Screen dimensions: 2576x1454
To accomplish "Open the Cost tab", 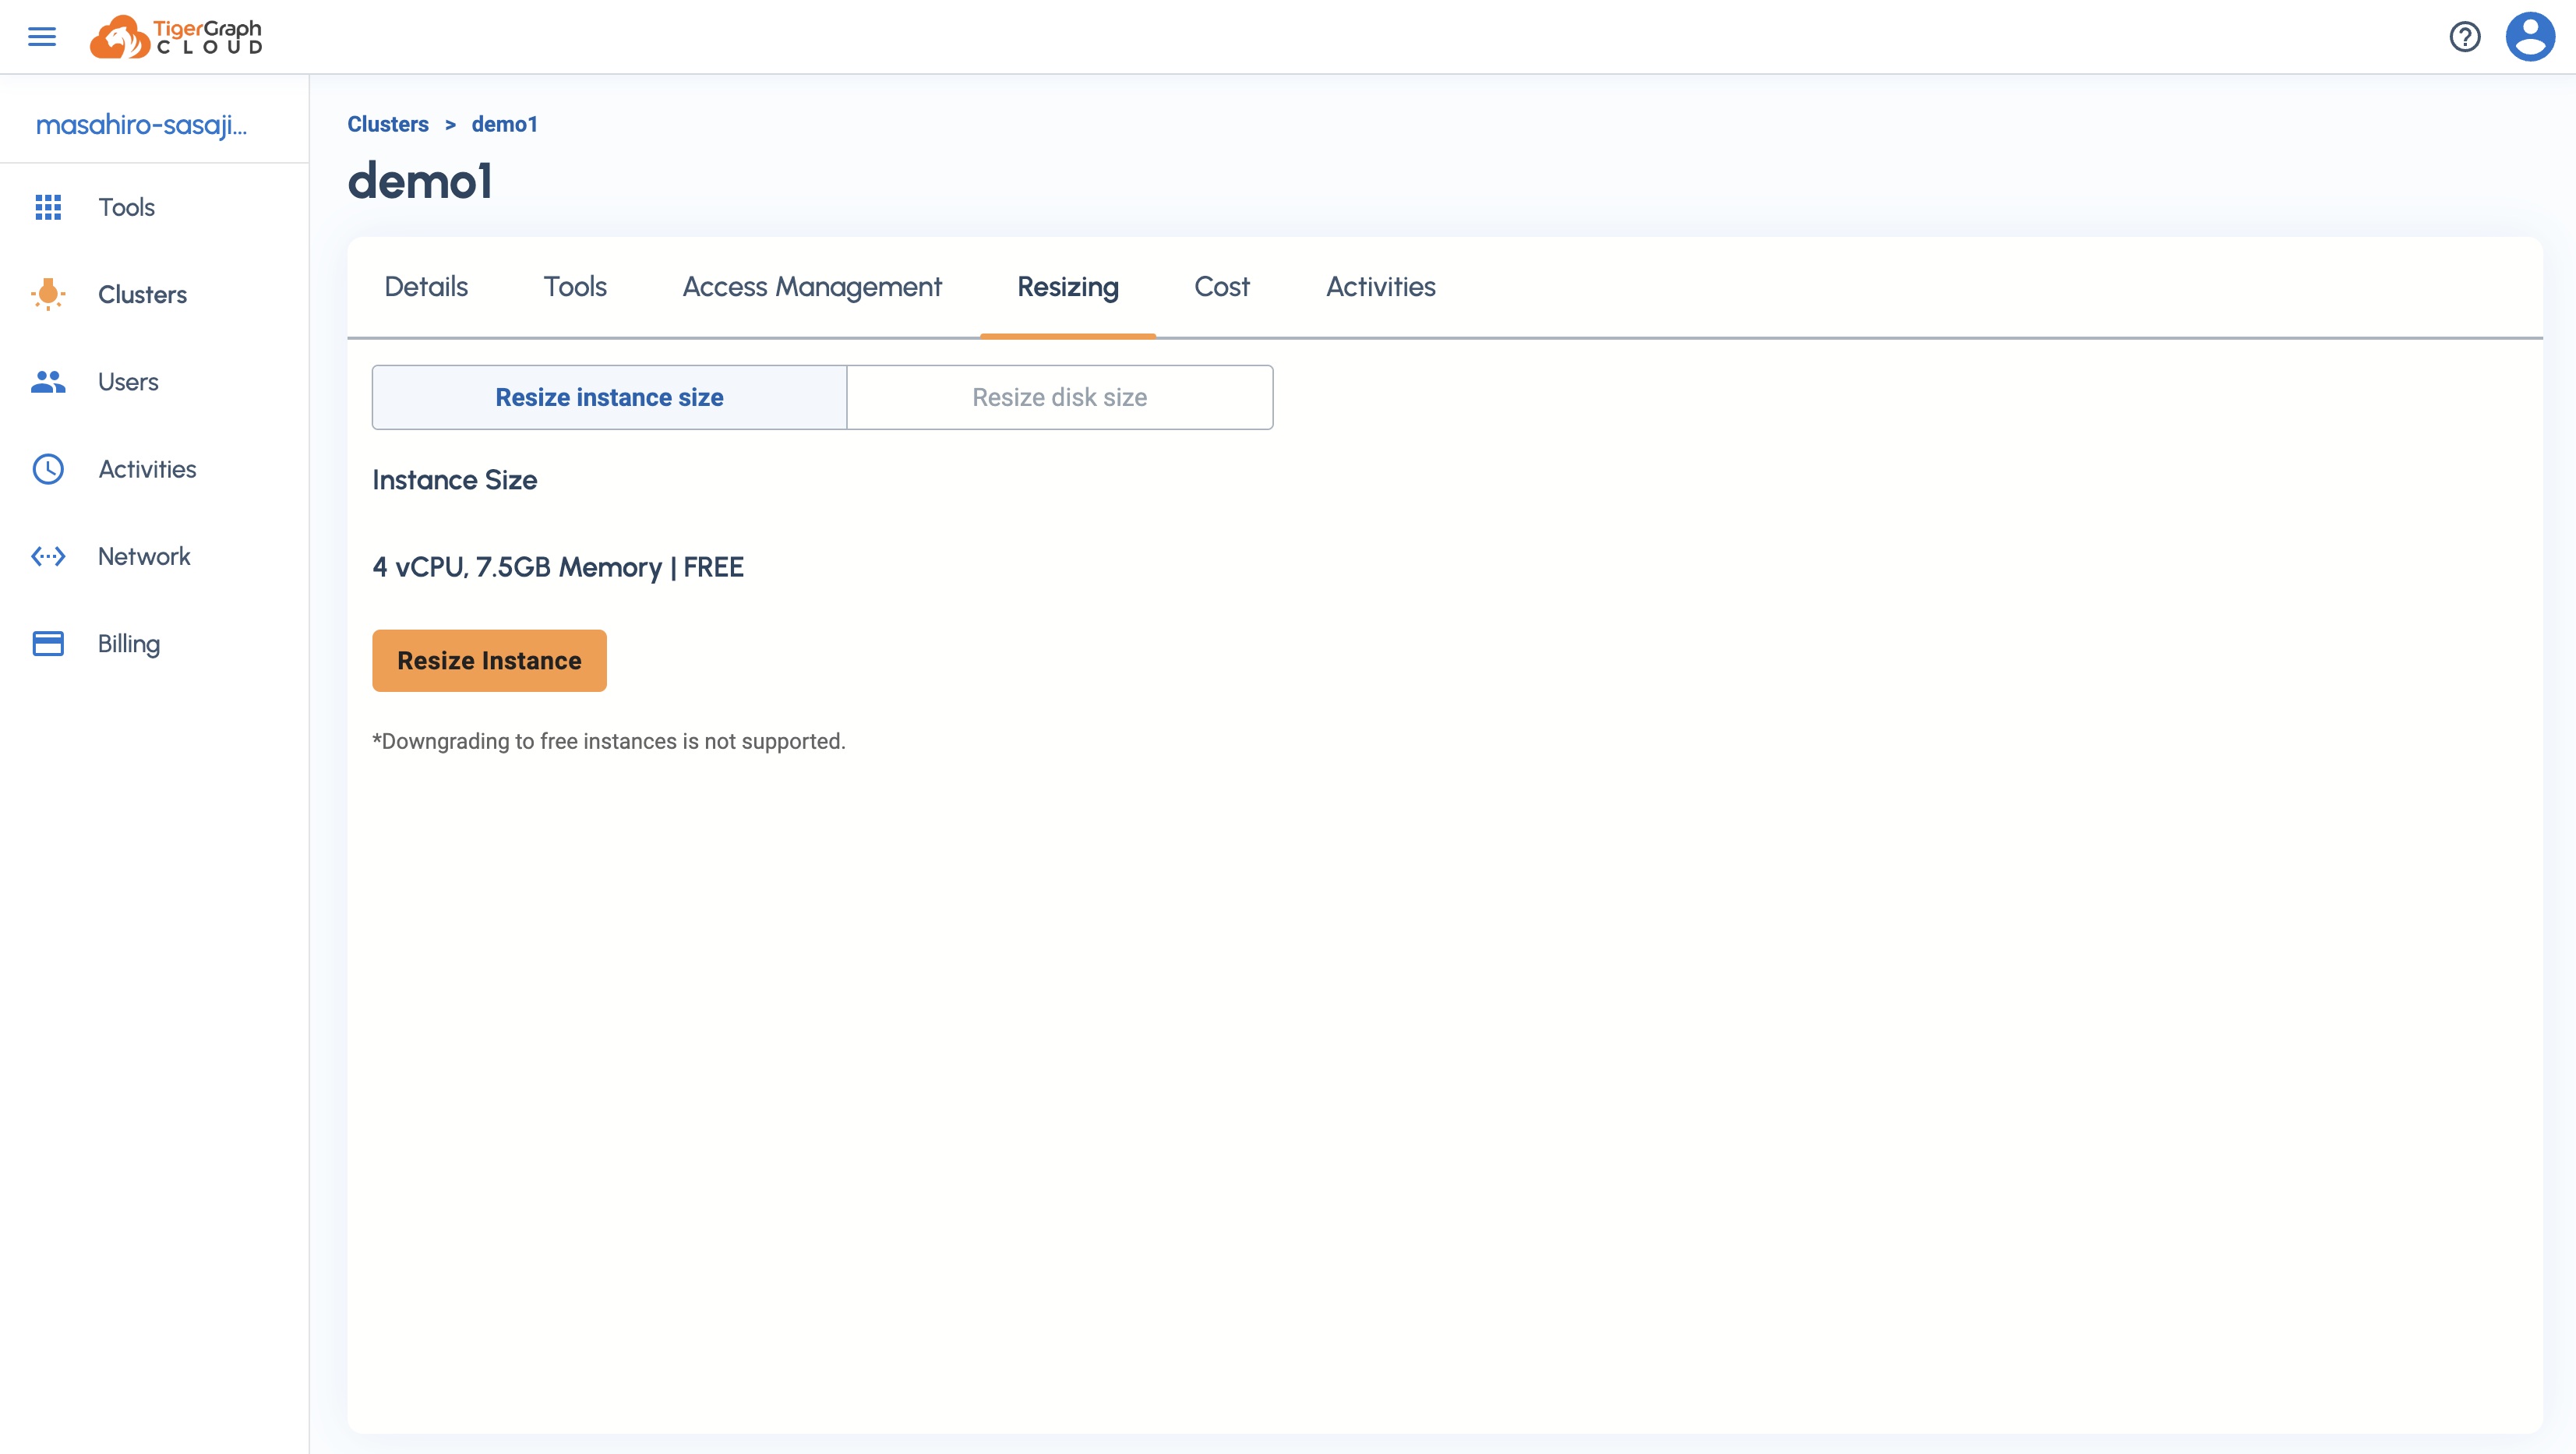I will [x=1221, y=287].
